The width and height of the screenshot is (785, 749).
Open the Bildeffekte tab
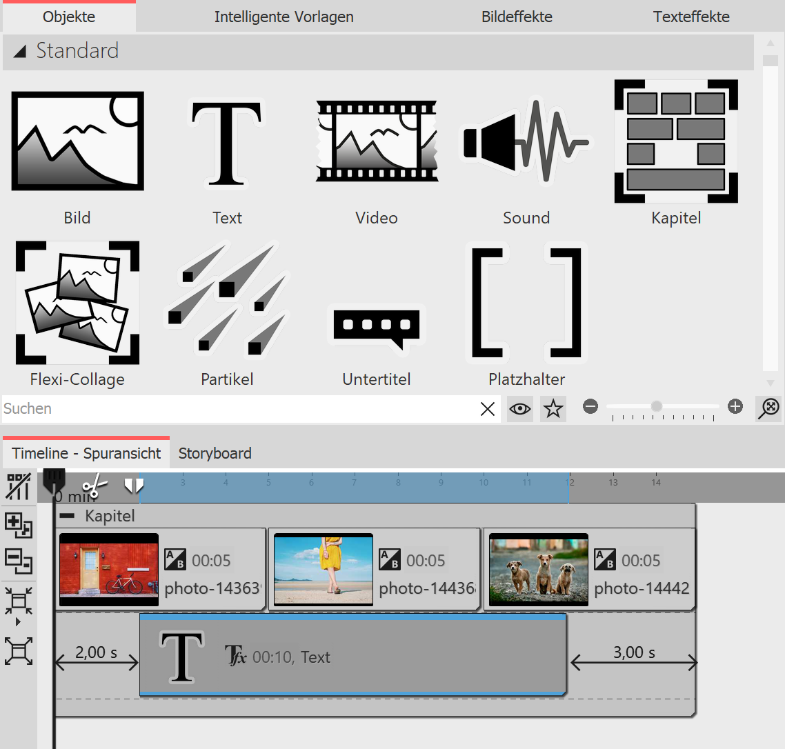tap(517, 17)
